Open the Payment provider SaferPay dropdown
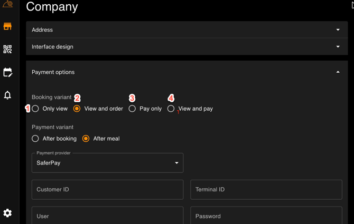Viewport: 354px width, 224px height. pos(107,163)
